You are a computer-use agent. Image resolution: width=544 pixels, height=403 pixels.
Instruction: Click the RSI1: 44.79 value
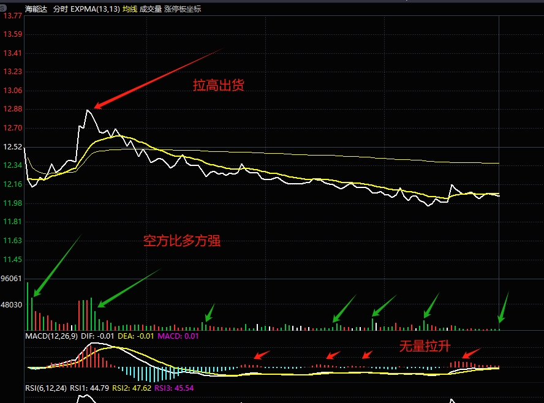(89, 388)
